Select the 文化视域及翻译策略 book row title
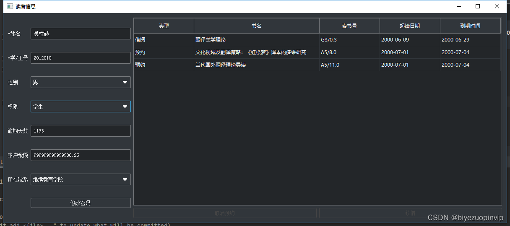Image resolution: width=510 pixels, height=226 pixels. coord(257,52)
